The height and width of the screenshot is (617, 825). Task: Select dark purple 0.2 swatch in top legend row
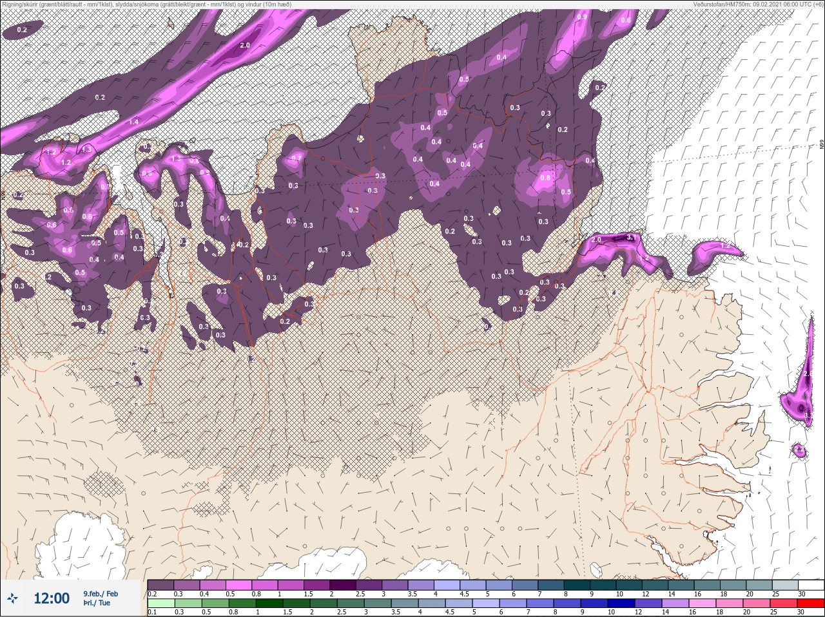160,585
